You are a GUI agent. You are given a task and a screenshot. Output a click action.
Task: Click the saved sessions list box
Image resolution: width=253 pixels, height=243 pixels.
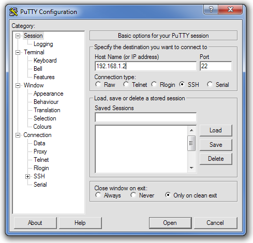141,149
